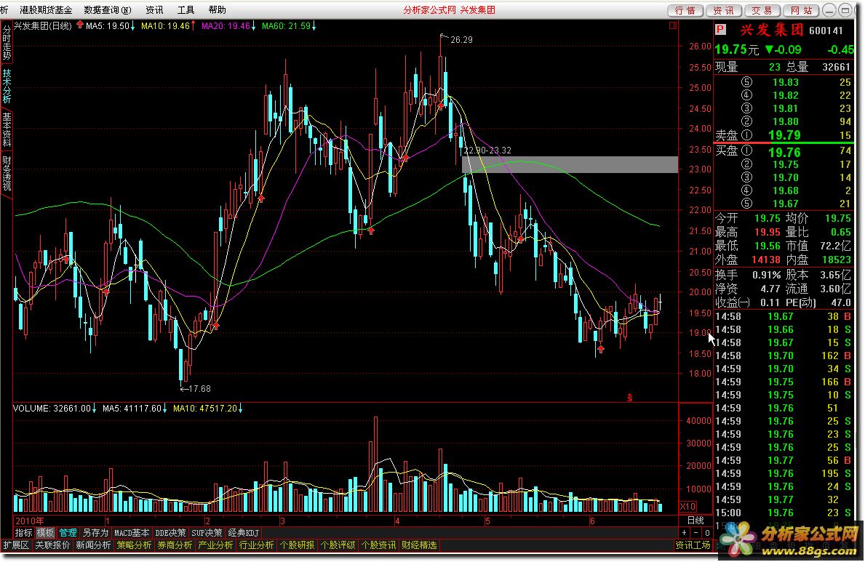Viewport: 865px width, 562px height.
Task: Click the 交易 button in the title bar
Action: [762, 10]
